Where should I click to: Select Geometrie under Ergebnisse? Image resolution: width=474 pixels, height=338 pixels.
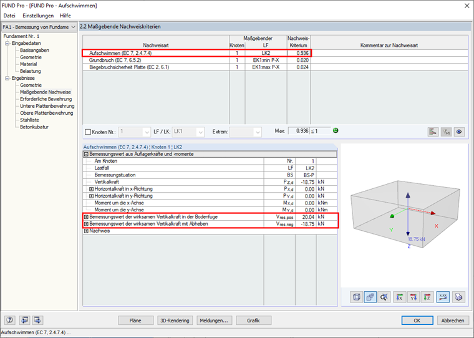click(31, 85)
